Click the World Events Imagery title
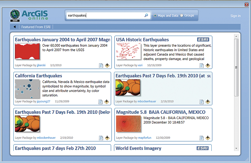The height and width of the screenshot is (163, 251). (138, 148)
